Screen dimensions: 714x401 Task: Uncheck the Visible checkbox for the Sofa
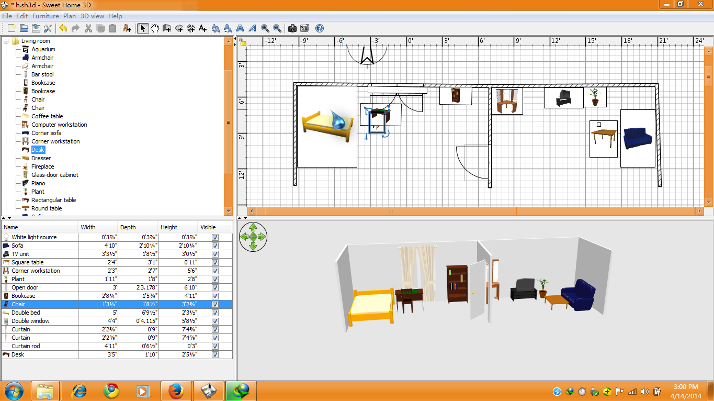tap(214, 246)
